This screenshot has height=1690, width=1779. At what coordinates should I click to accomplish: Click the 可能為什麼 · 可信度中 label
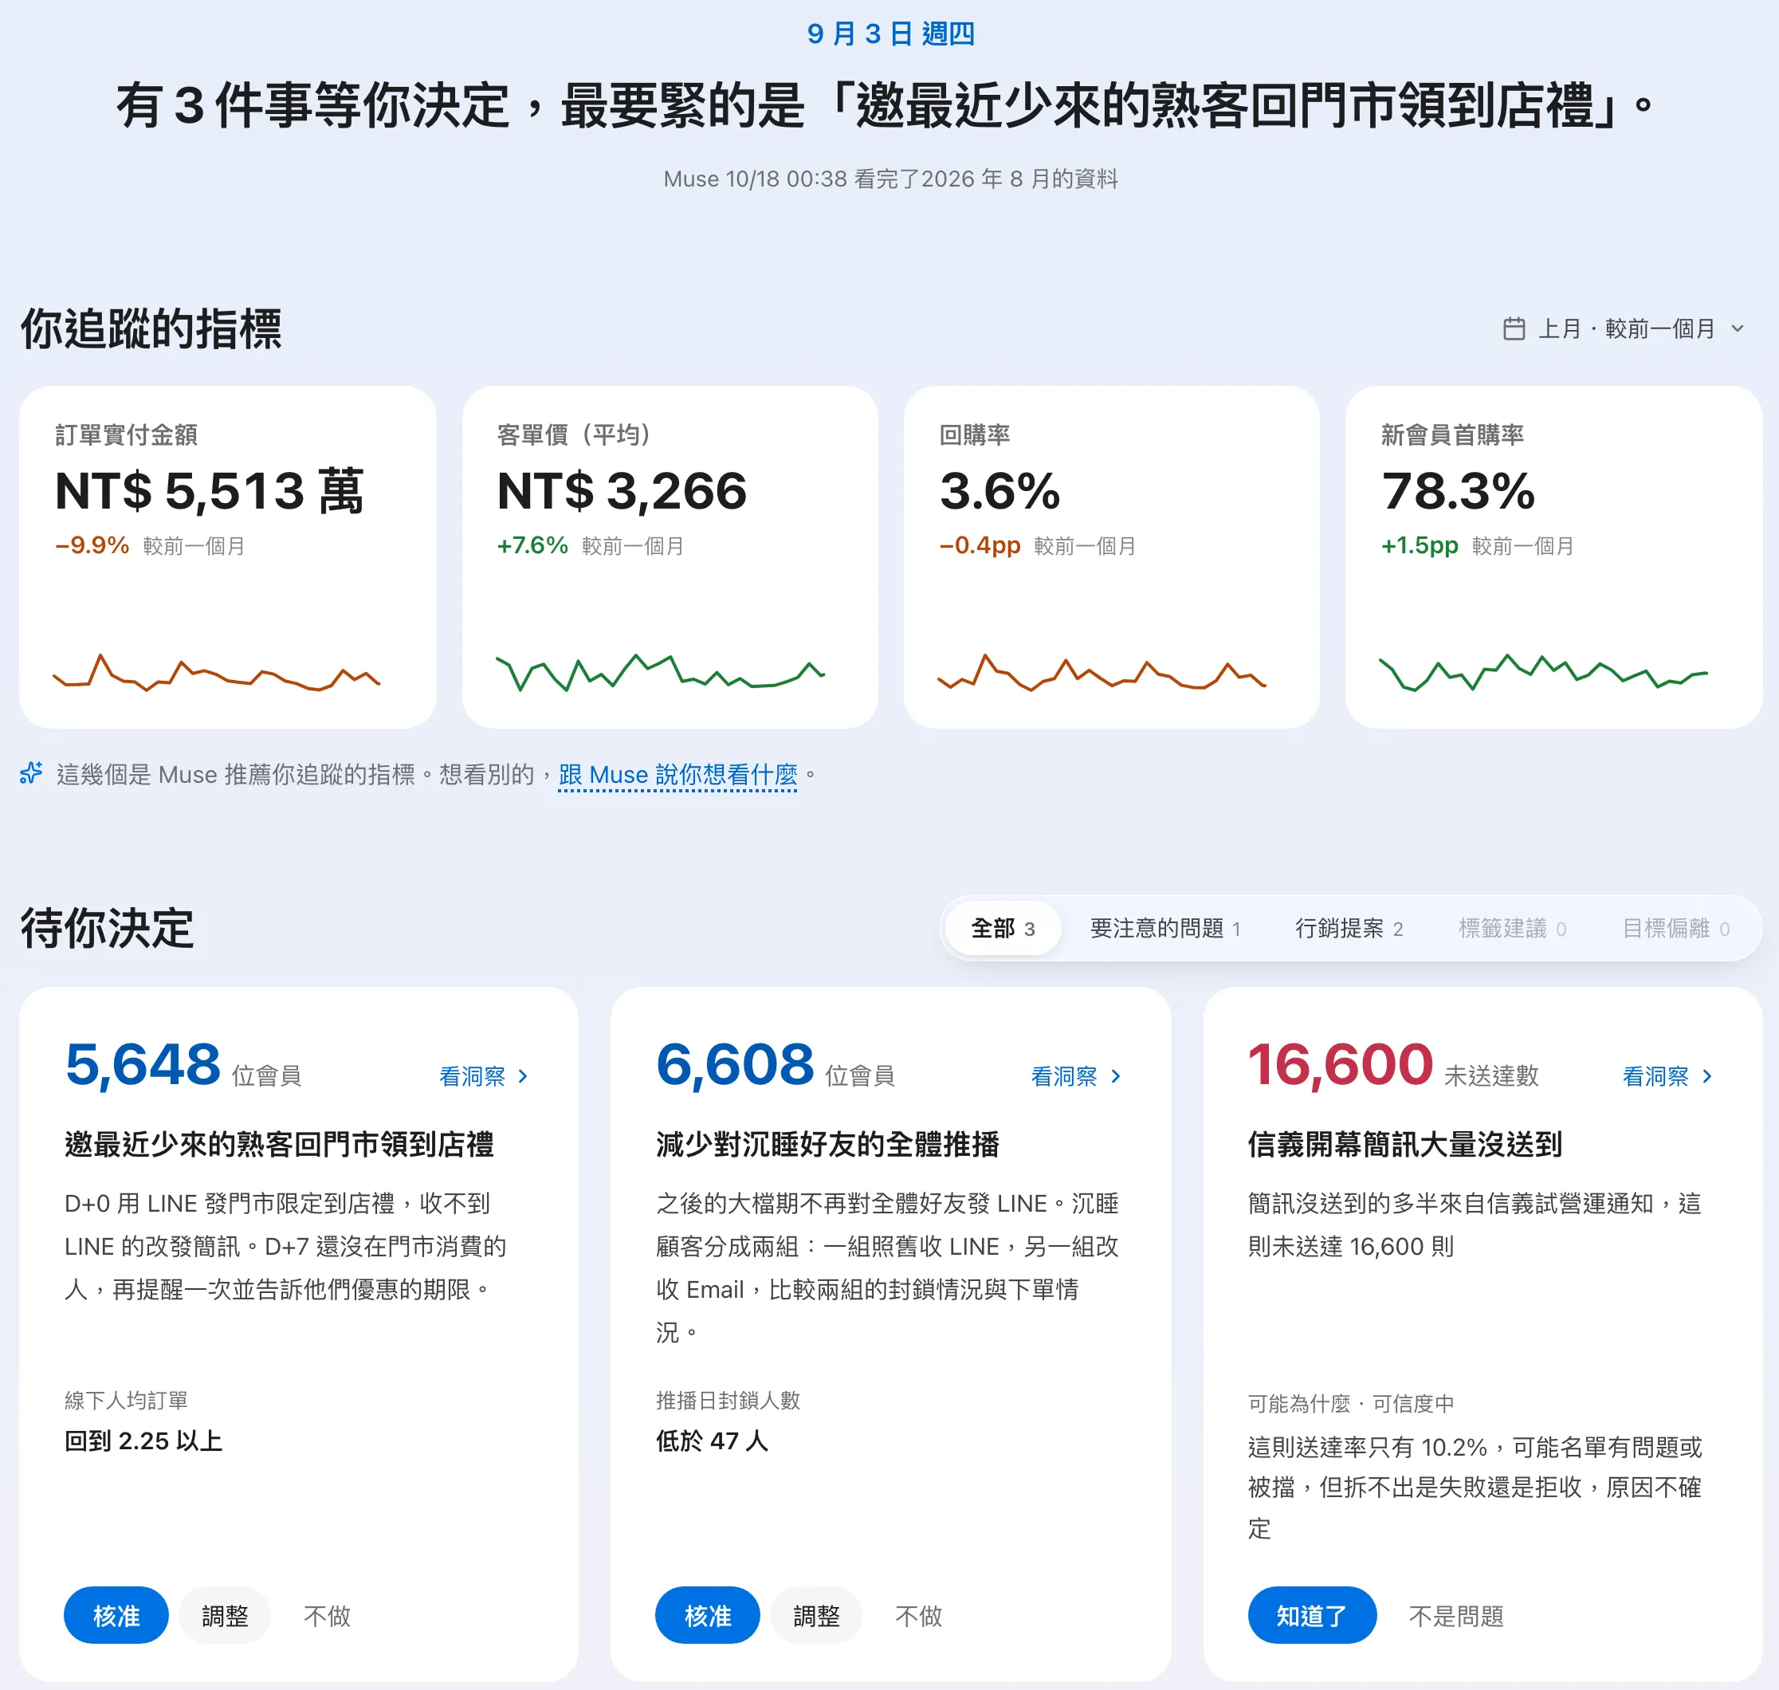(1350, 1403)
